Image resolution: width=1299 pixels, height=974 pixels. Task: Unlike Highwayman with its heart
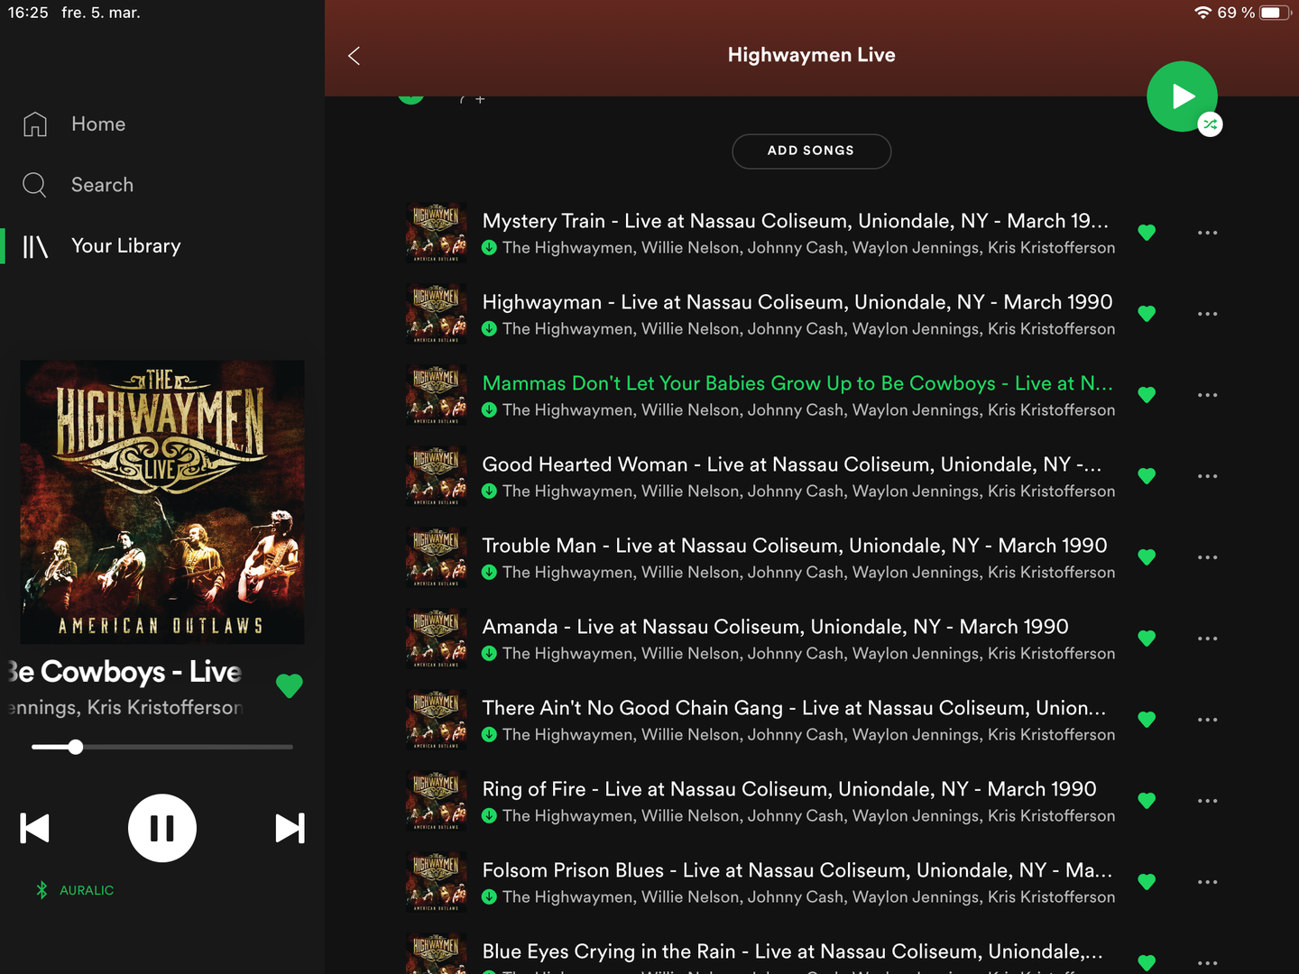tap(1147, 314)
